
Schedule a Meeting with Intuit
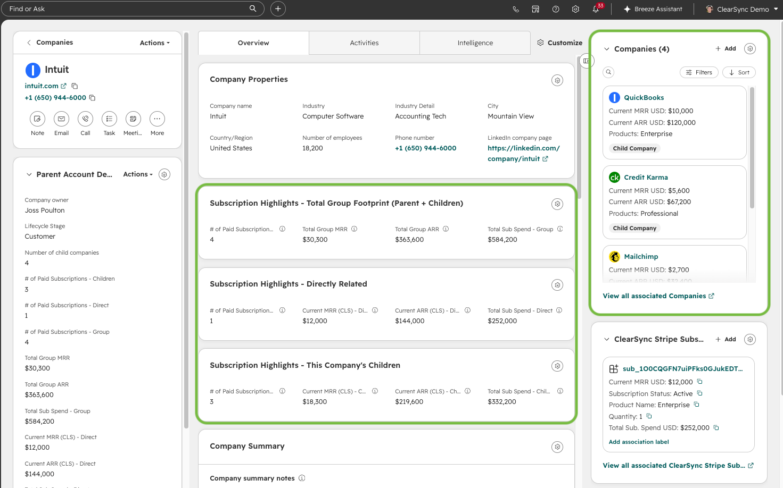(133, 119)
